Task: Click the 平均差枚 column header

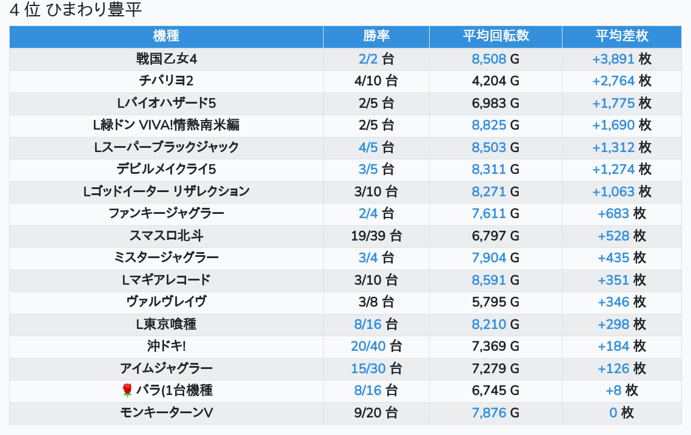Action: [622, 36]
